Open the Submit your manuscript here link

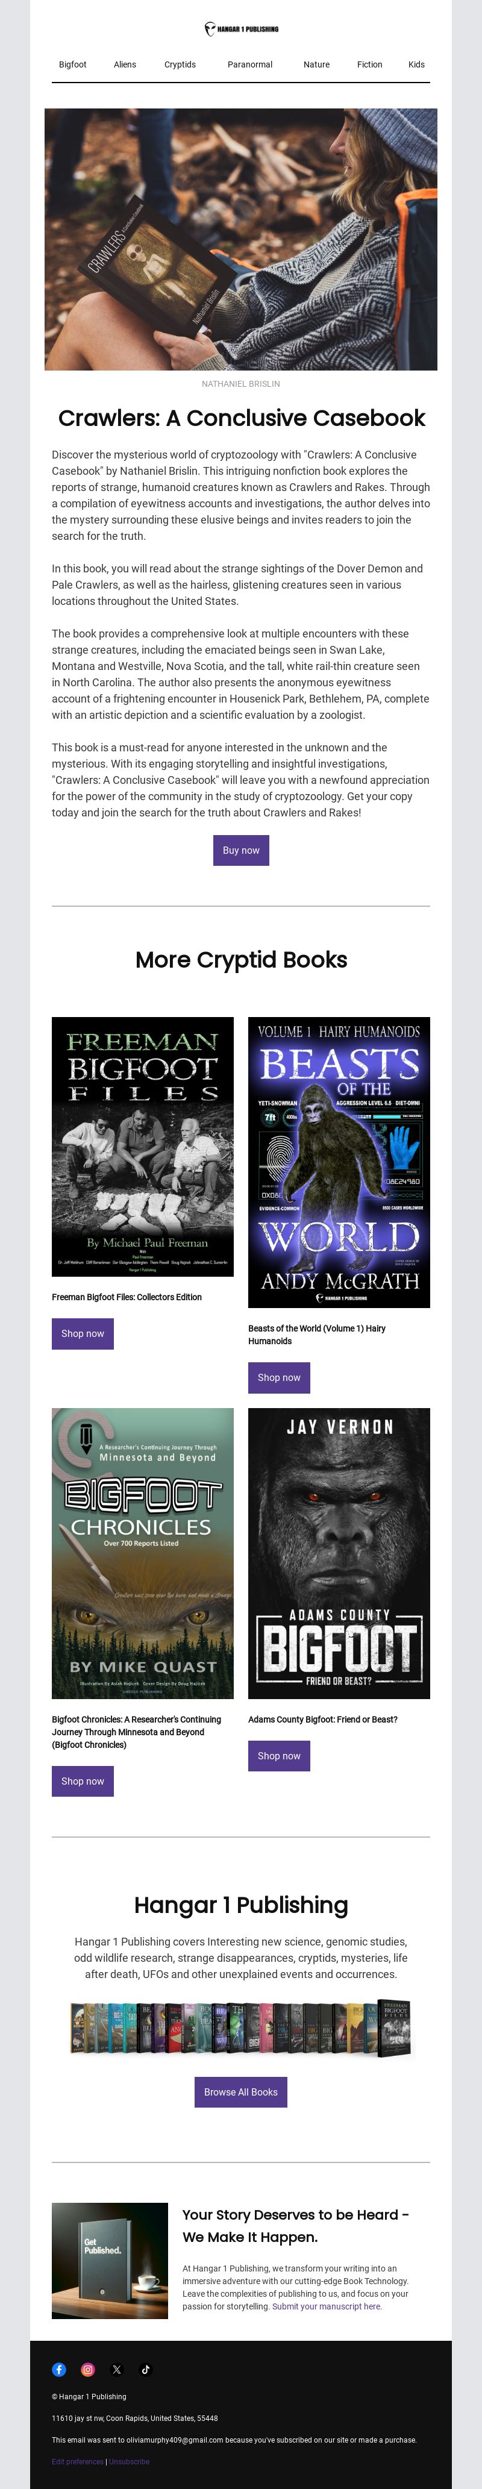point(327,2306)
